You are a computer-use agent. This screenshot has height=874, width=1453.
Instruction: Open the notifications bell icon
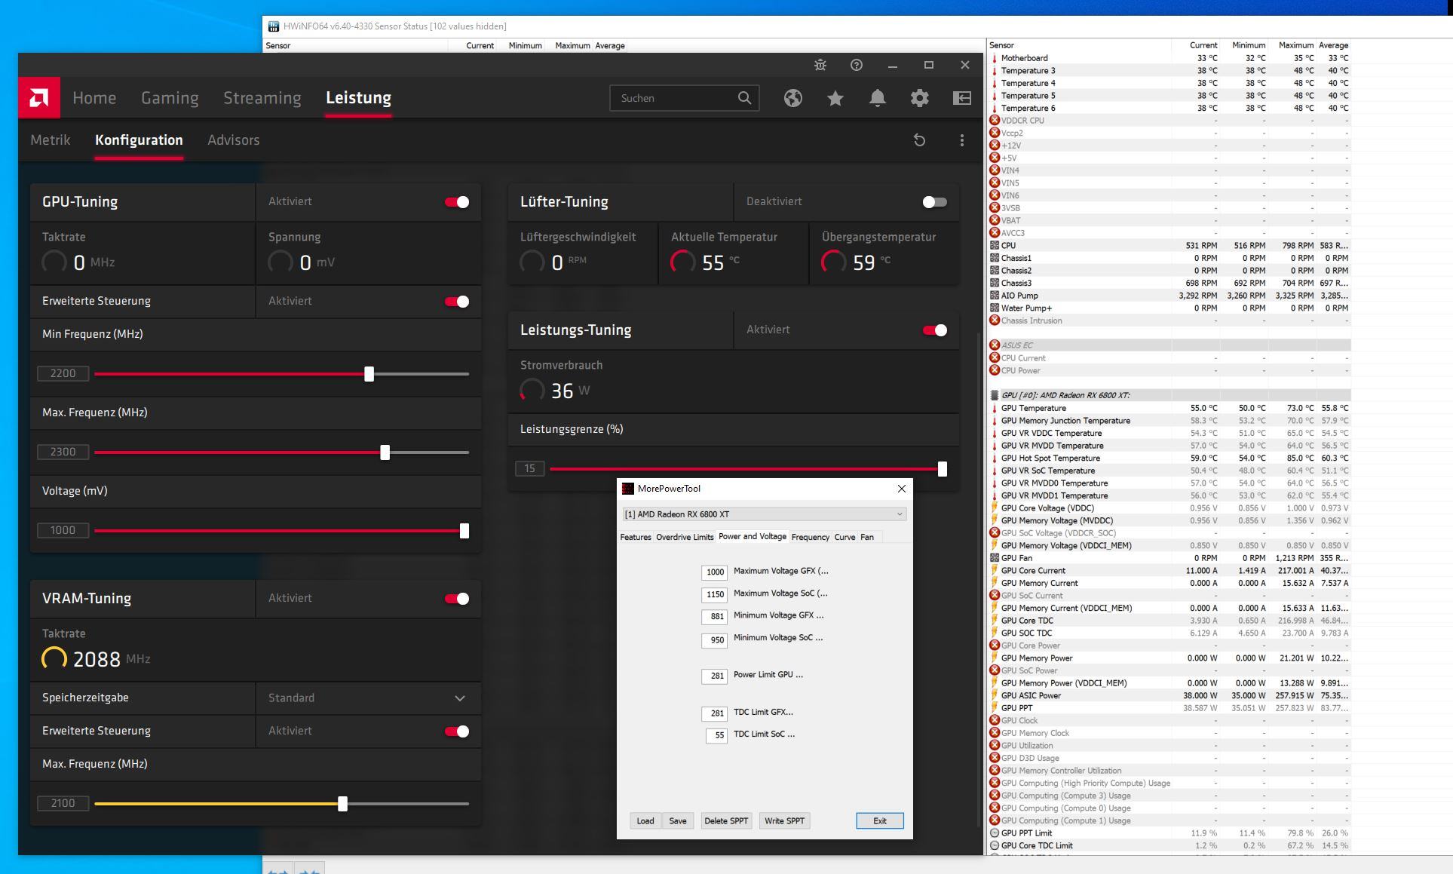878,98
